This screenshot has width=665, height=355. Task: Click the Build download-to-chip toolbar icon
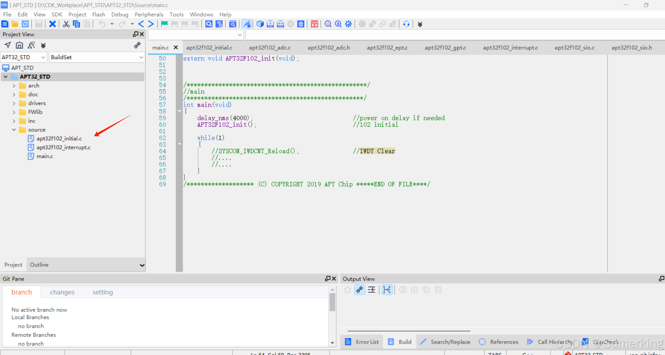coord(270,24)
